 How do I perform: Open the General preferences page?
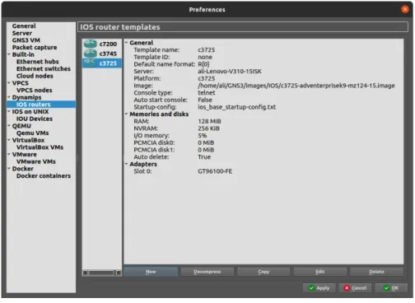(x=24, y=26)
